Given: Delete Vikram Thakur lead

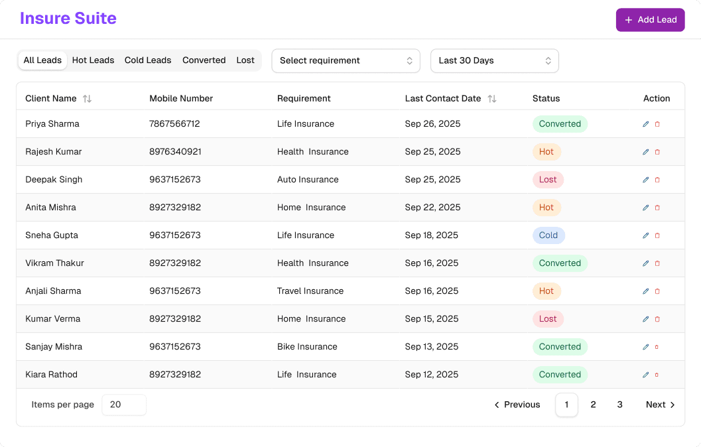Looking at the screenshot, I should coord(657,263).
